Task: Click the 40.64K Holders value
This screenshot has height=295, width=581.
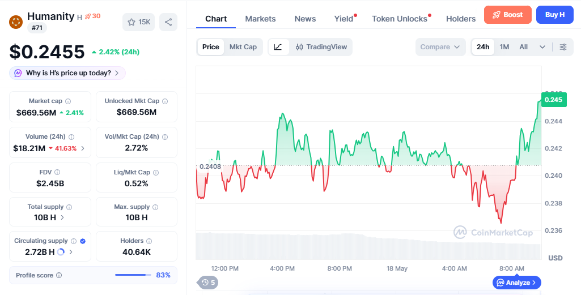Action: [137, 252]
